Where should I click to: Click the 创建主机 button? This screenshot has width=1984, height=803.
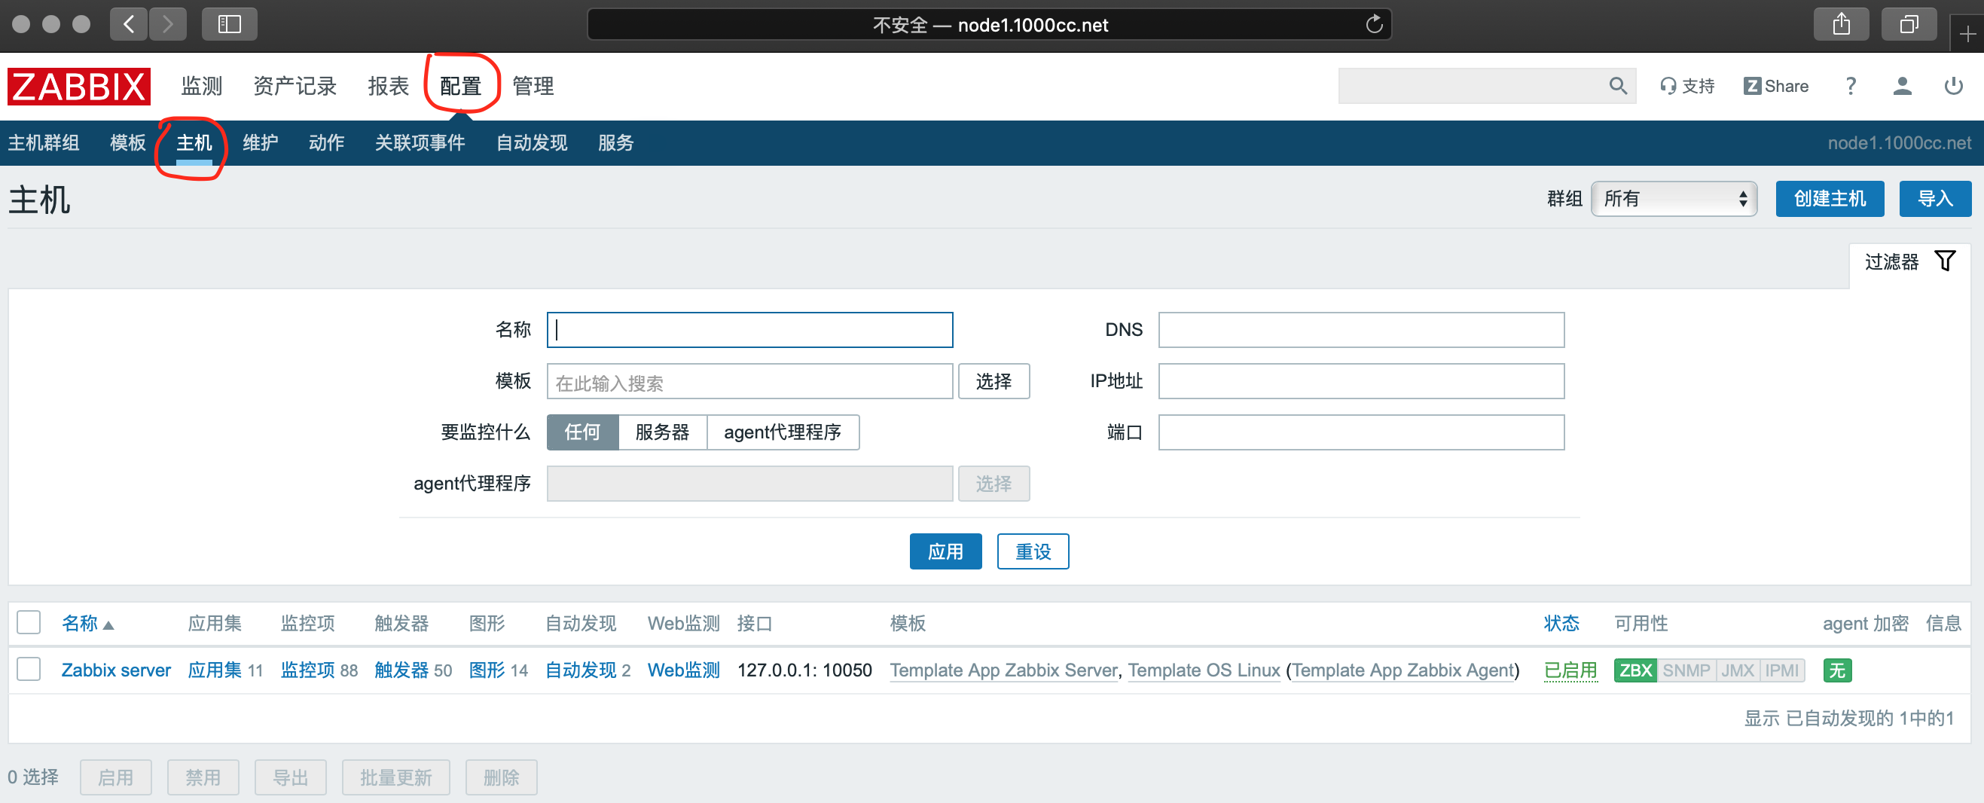coord(1829,200)
